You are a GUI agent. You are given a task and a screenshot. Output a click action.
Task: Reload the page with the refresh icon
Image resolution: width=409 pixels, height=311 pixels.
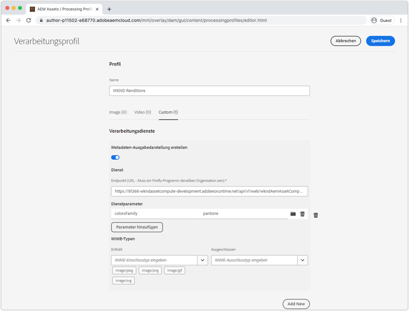(29, 20)
